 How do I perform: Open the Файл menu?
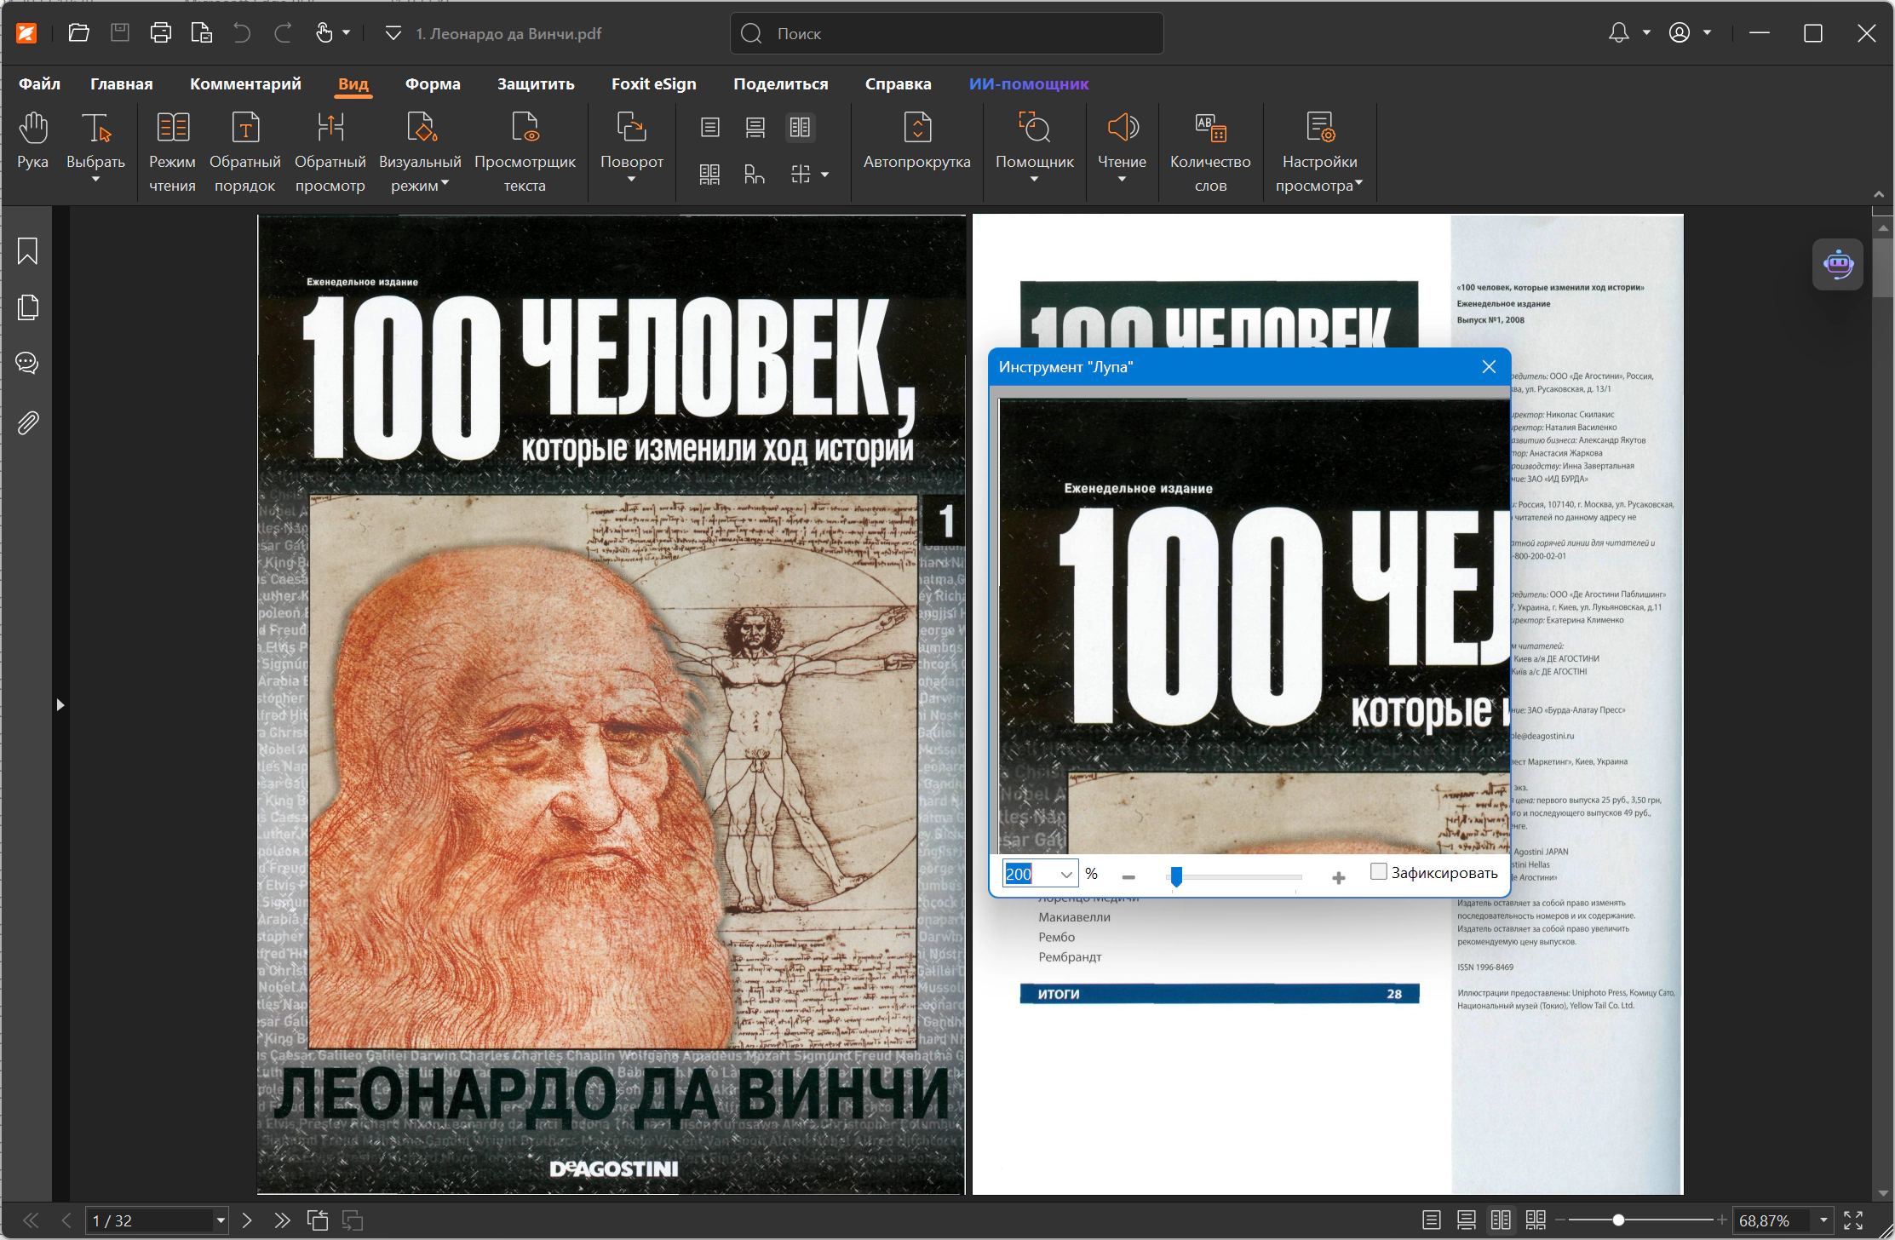click(40, 84)
